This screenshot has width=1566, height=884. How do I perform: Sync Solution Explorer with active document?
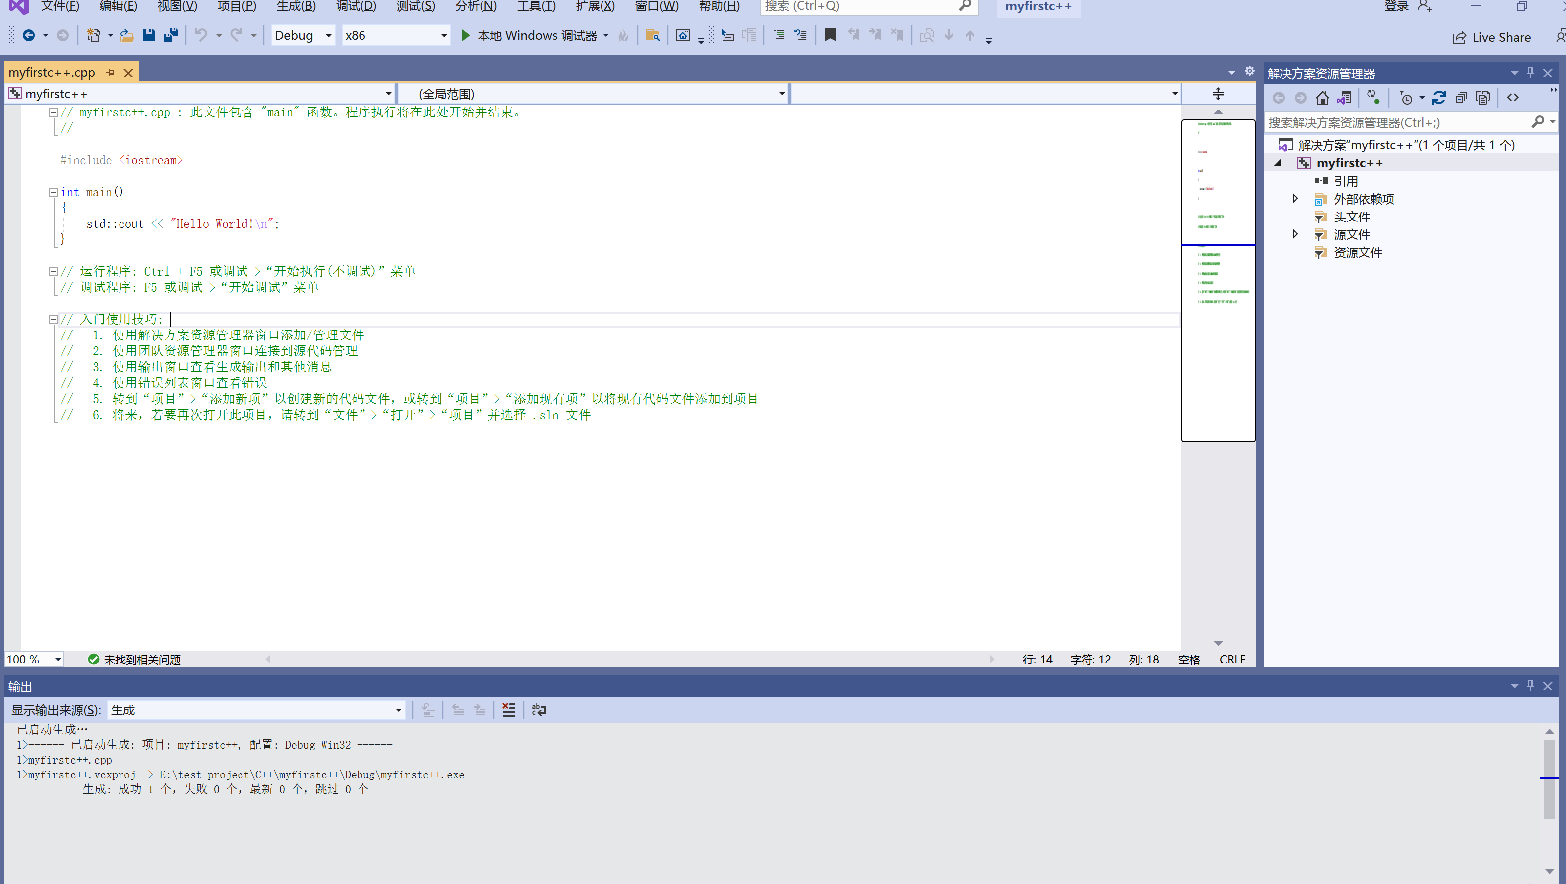pyautogui.click(x=1346, y=97)
